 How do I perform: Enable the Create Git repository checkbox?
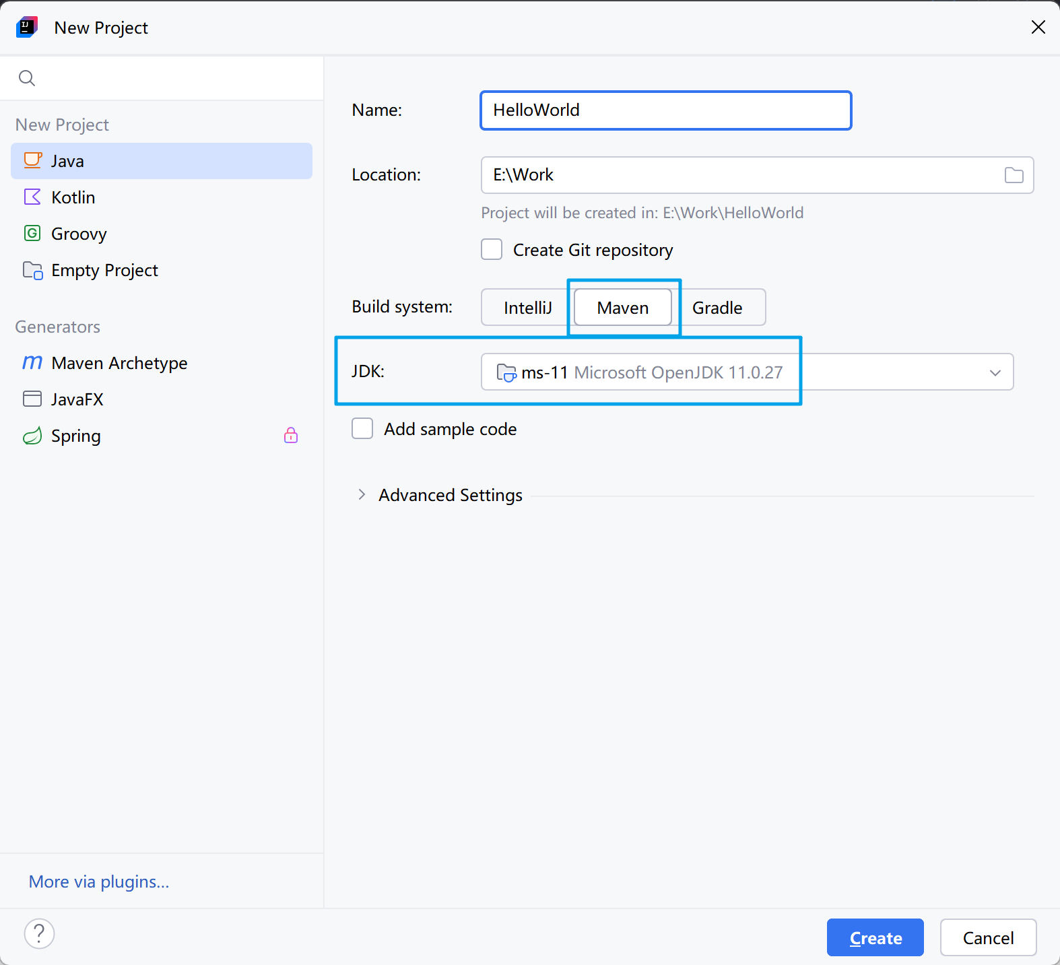492,250
